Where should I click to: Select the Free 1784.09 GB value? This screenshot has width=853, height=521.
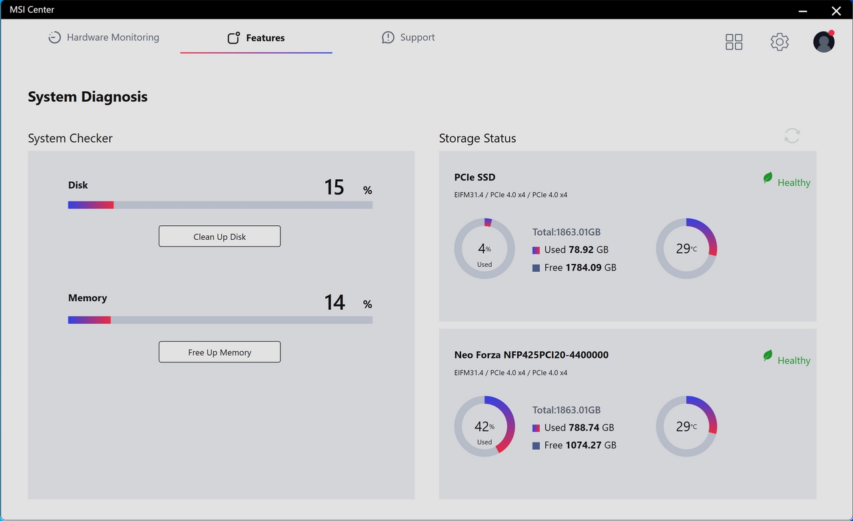point(580,267)
